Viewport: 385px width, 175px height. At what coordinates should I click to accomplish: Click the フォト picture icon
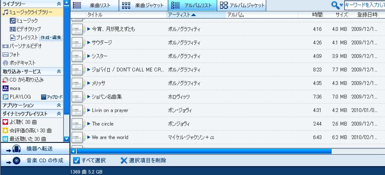point(5,55)
